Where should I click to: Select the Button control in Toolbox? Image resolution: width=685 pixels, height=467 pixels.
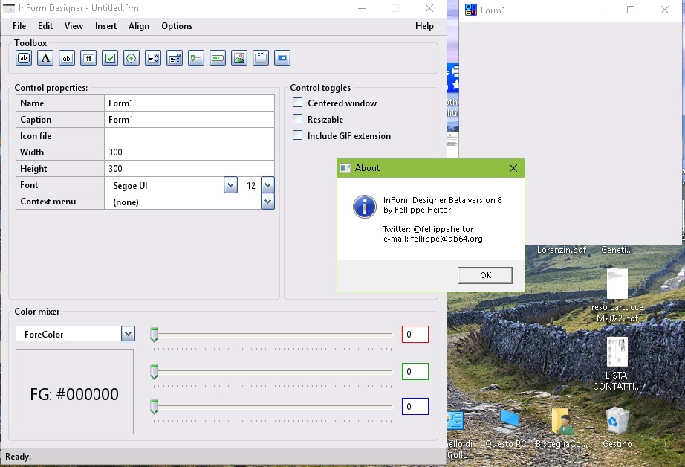click(24, 58)
